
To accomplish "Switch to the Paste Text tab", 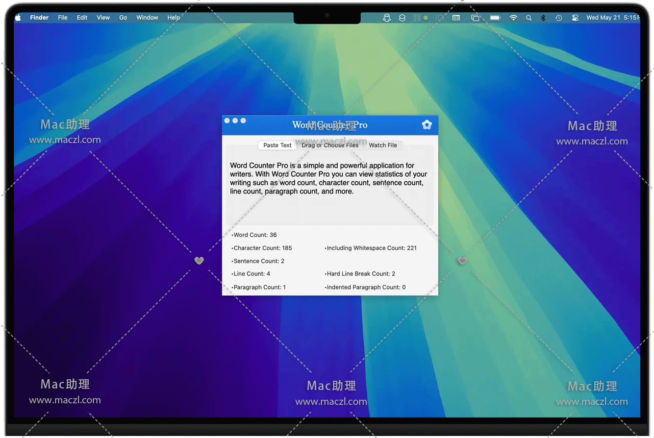I will (278, 145).
